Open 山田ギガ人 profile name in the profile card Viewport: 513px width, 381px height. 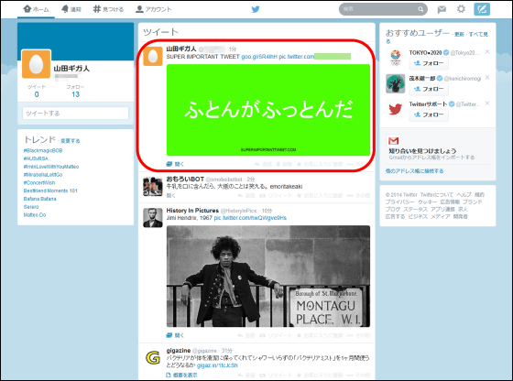pyautogui.click(x=71, y=69)
